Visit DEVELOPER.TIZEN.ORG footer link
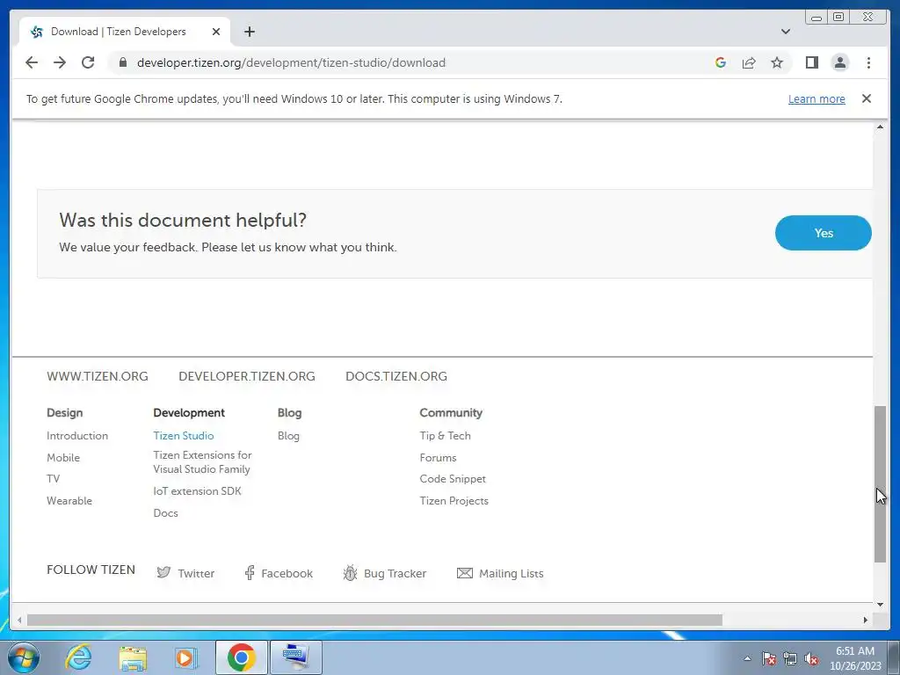 (247, 376)
